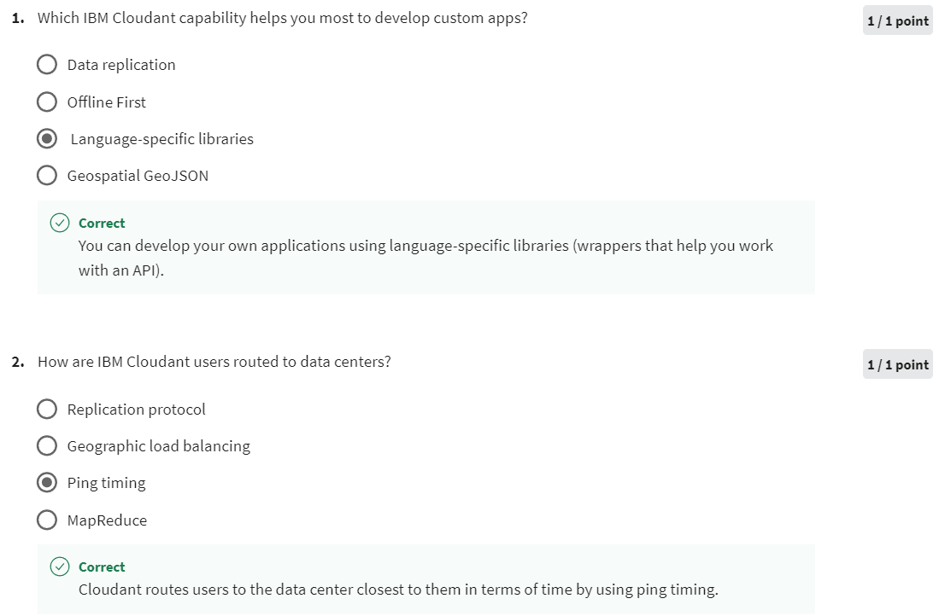Click the bold Correct label in question 1 feedback
Viewport: 945px width, 616px height.
102,223
